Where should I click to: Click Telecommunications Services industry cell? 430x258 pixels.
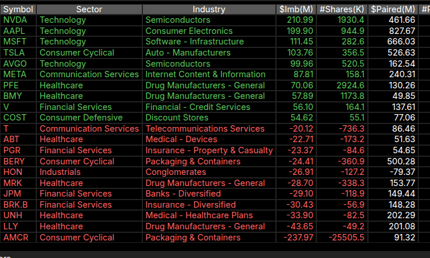coord(209,129)
